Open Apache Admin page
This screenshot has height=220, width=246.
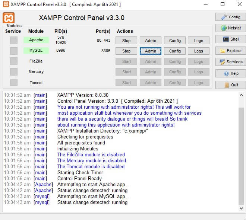[x=151, y=41]
